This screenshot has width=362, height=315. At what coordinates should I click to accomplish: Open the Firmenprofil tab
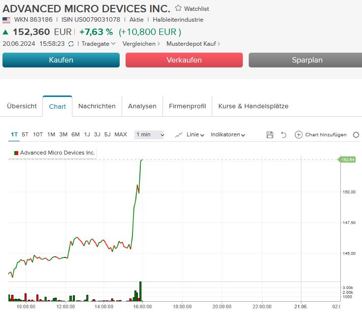point(187,106)
